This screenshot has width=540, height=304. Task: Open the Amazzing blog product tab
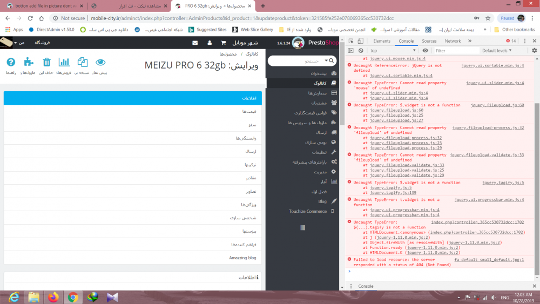pos(133,258)
